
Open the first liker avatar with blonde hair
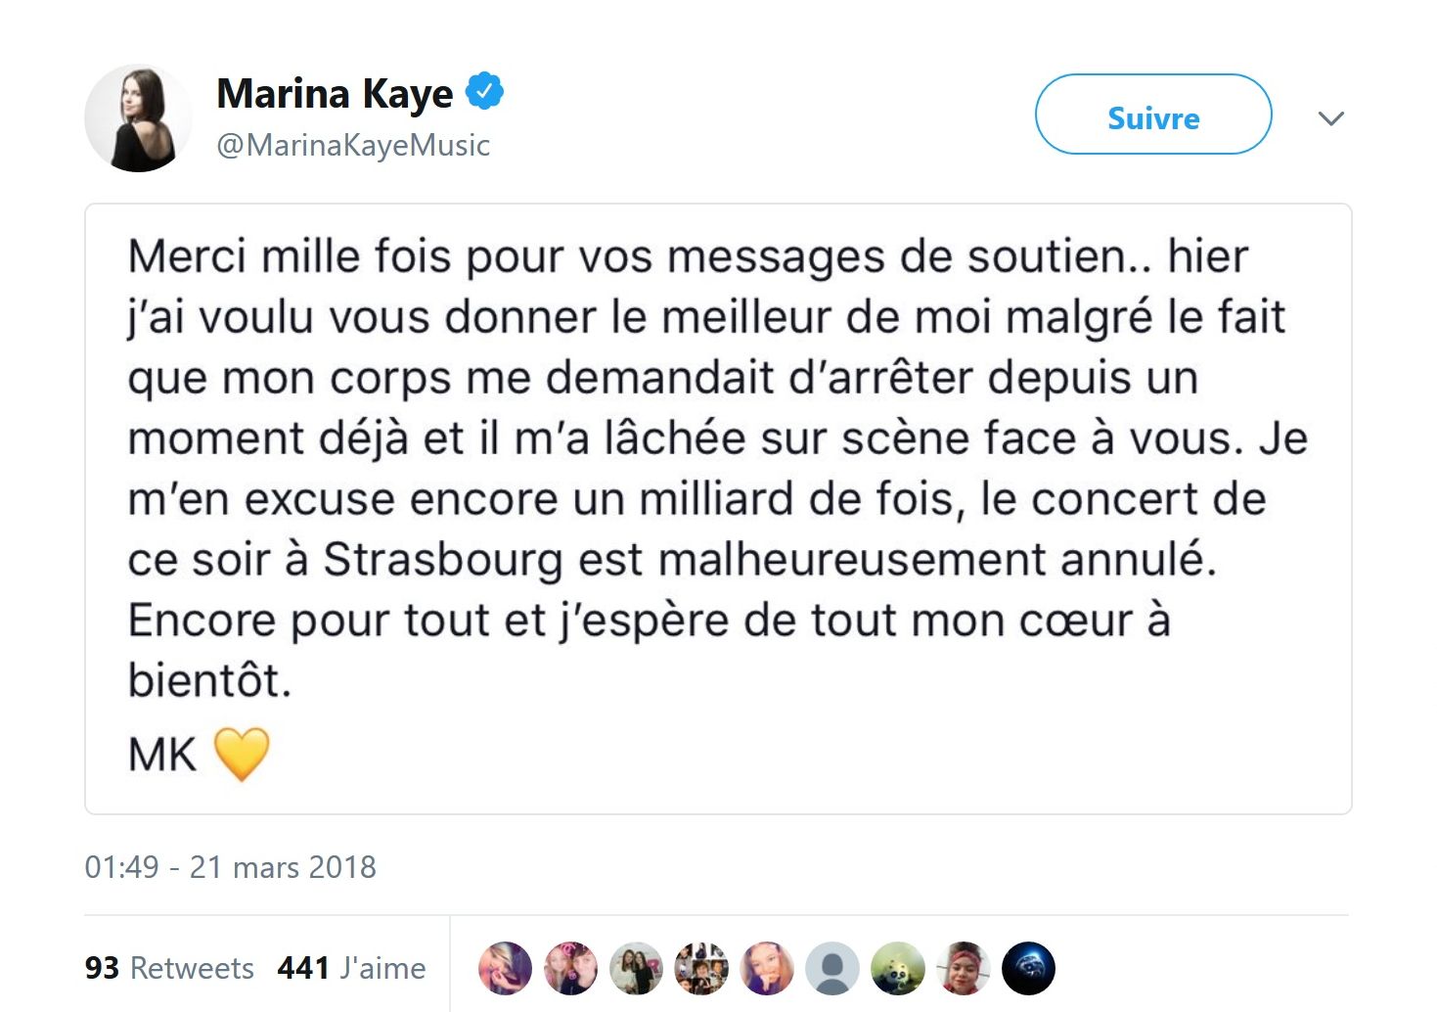pyautogui.click(x=505, y=968)
